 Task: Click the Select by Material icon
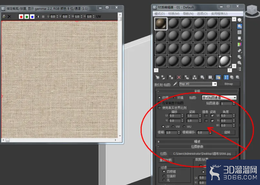coord(240,63)
